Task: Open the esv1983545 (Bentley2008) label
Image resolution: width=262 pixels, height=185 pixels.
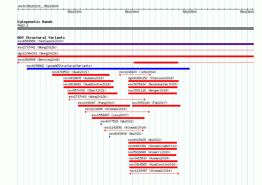Action: point(39,60)
